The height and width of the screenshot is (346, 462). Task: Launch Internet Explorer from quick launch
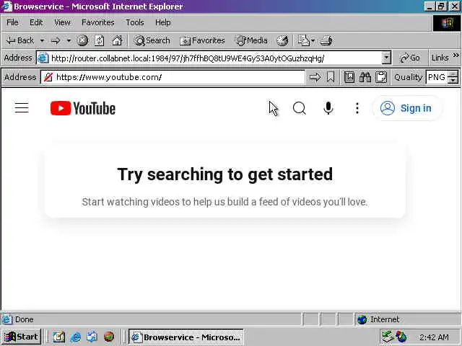pyautogui.click(x=75, y=337)
